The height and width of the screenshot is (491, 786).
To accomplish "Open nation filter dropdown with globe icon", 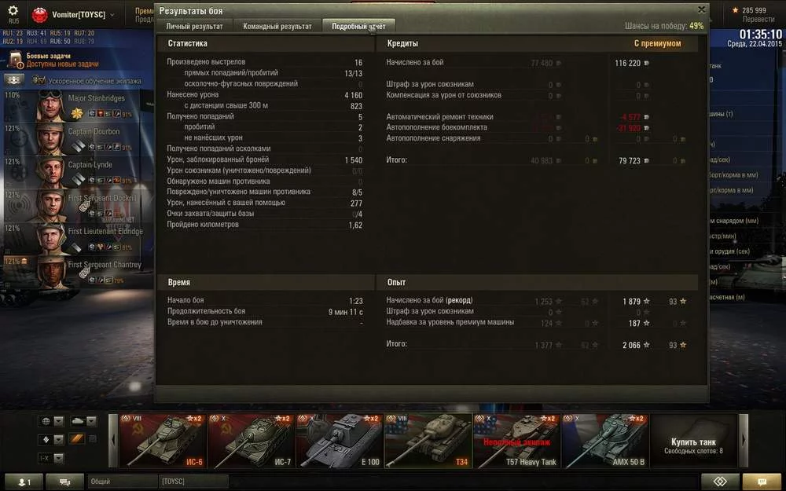I will tap(52, 421).
